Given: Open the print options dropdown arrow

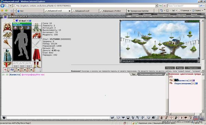Looking at the screenshot, I should [176, 11].
